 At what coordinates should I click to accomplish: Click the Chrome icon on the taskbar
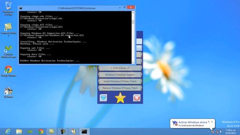[41, 132]
